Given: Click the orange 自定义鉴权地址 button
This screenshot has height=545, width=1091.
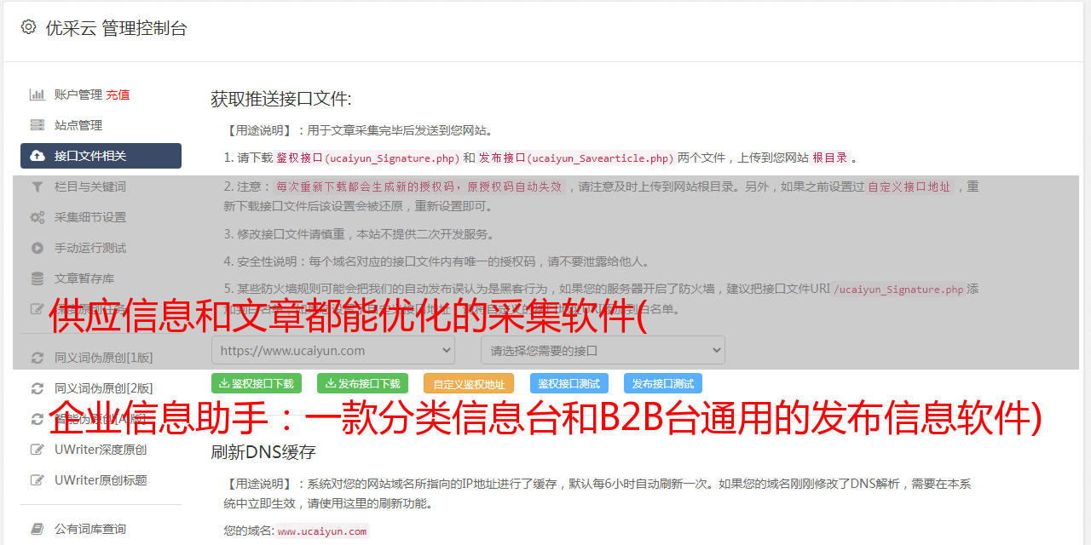Looking at the screenshot, I should (x=469, y=383).
